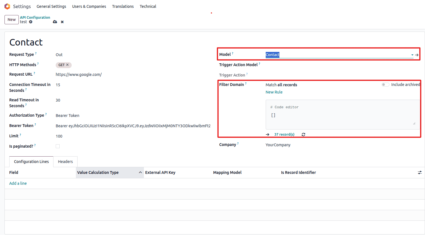Open the gear actions menu beside test
Screen dimensions: 425x235
pyautogui.click(x=31, y=22)
